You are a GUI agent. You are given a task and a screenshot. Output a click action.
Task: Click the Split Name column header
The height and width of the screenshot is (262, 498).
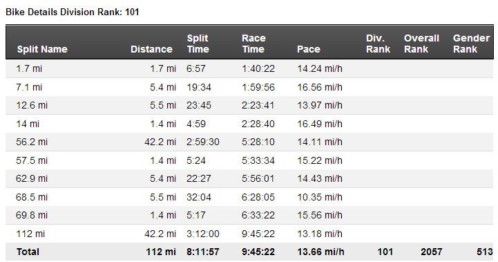click(x=42, y=49)
